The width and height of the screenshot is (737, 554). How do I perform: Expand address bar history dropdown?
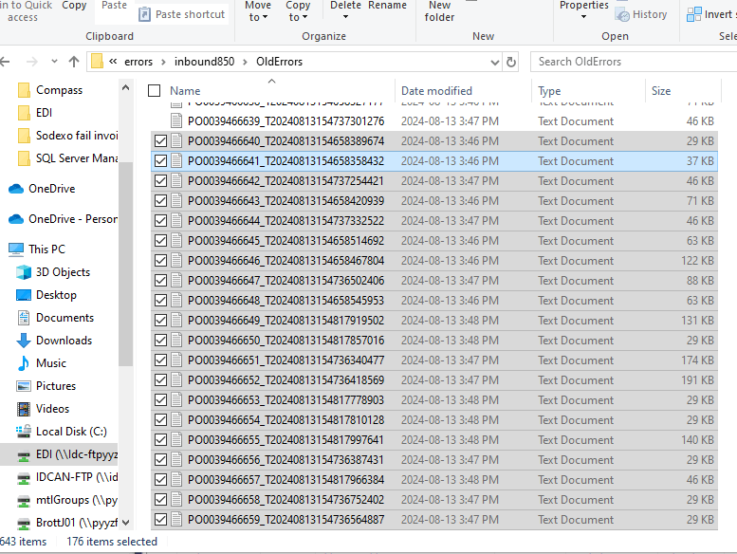point(494,62)
